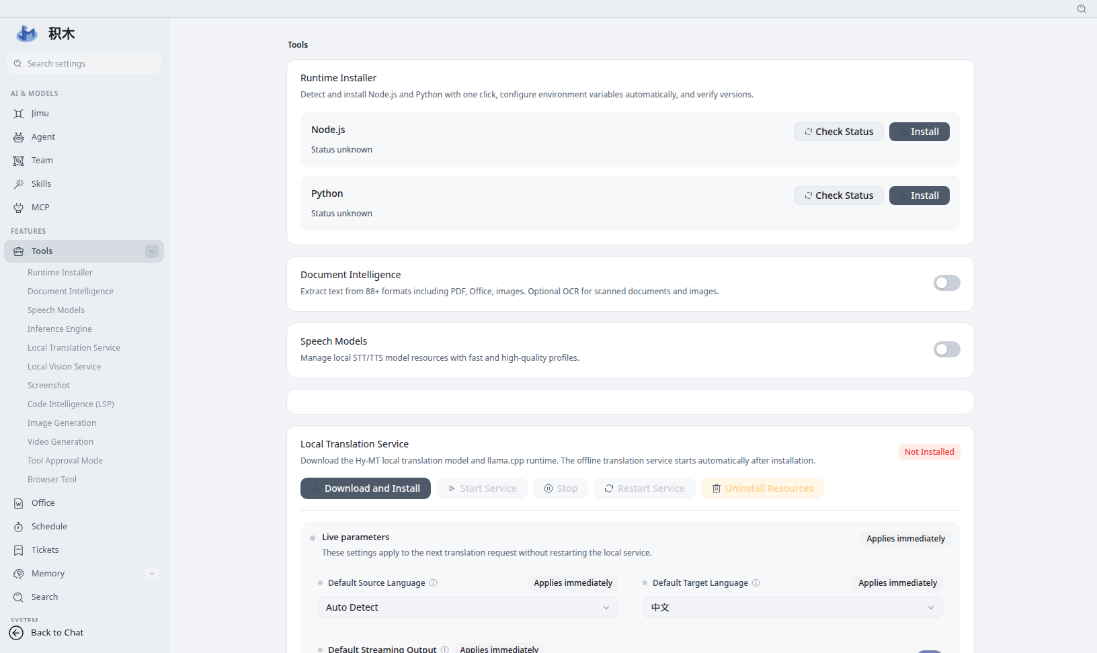1097x653 pixels.
Task: Install Node.js runtime
Action: pos(920,132)
